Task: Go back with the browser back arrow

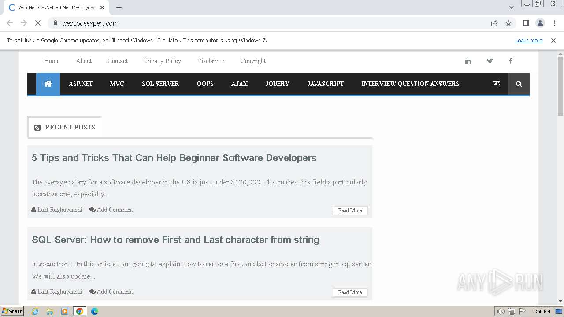Action: (10, 23)
